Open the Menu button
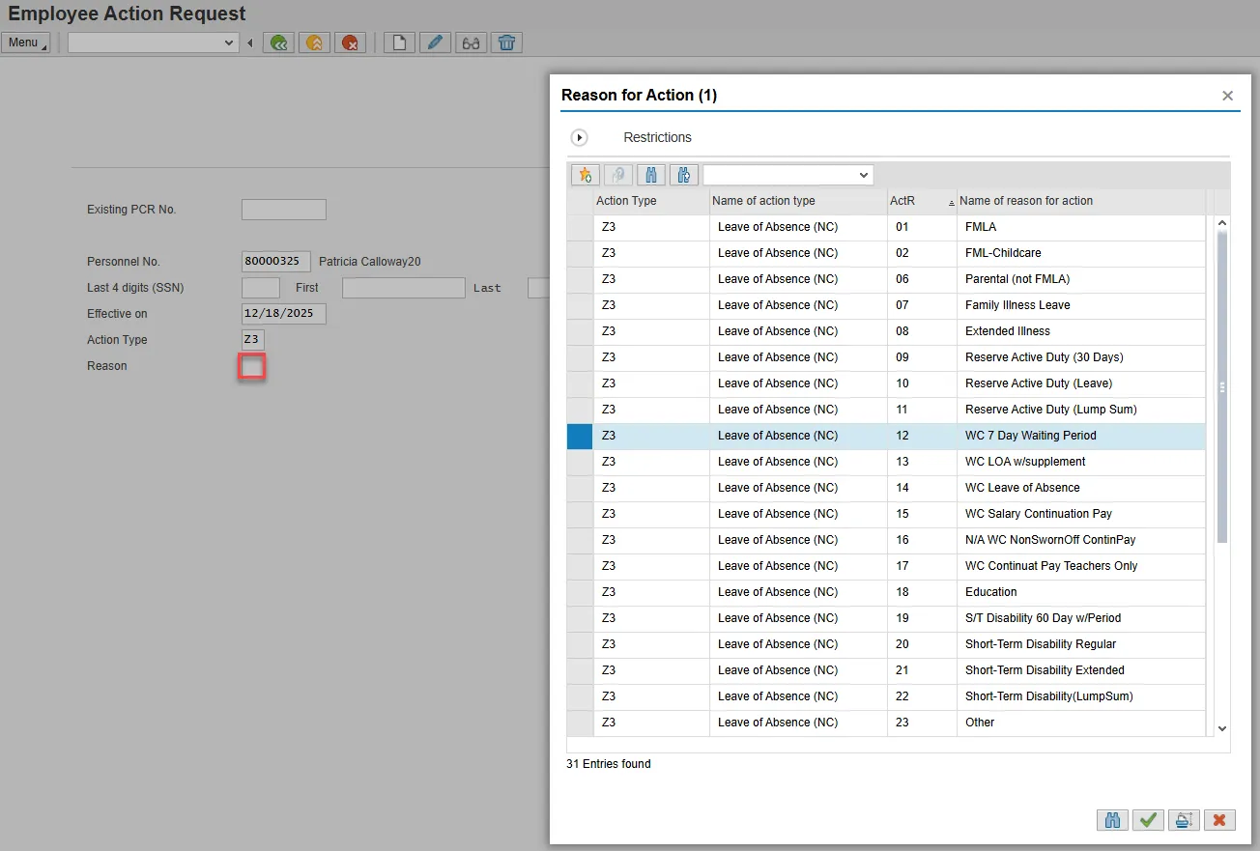Viewport: 1260px width, 851px height. (25, 43)
